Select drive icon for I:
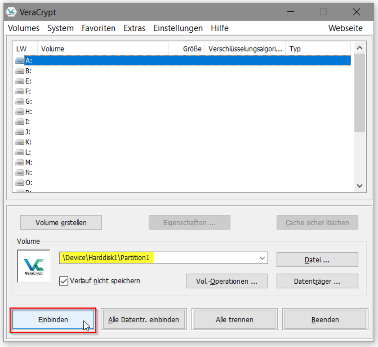This screenshot has width=378, height=347. [20, 122]
